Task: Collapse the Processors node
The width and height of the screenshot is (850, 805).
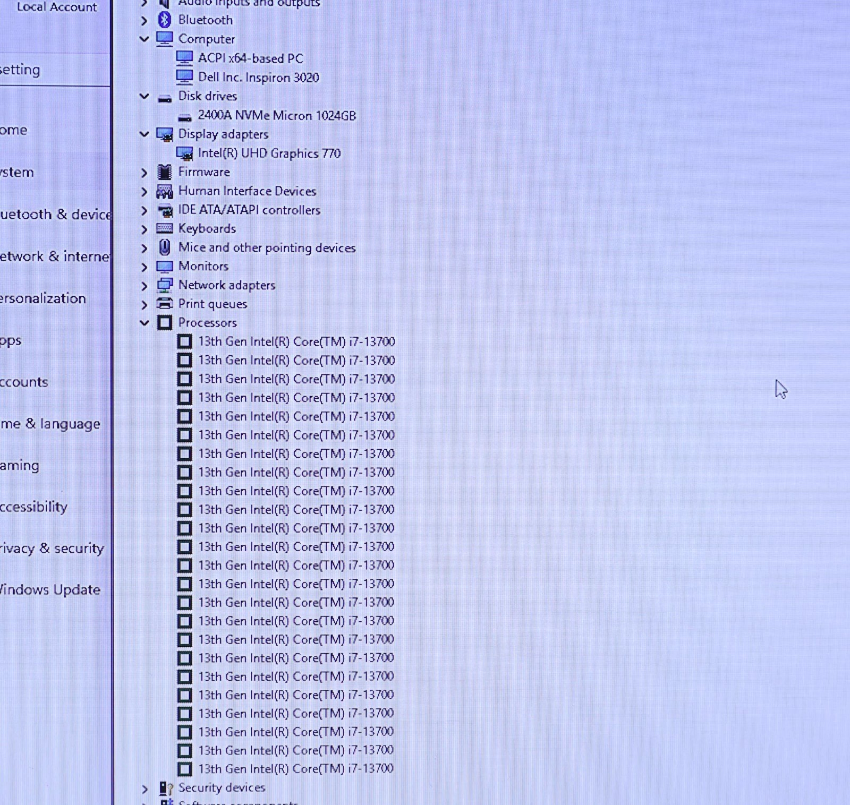Action: [x=144, y=322]
